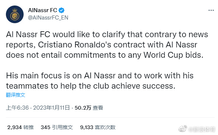Click the @新浪体育 watermark text

pyautogui.click(x=202, y=129)
